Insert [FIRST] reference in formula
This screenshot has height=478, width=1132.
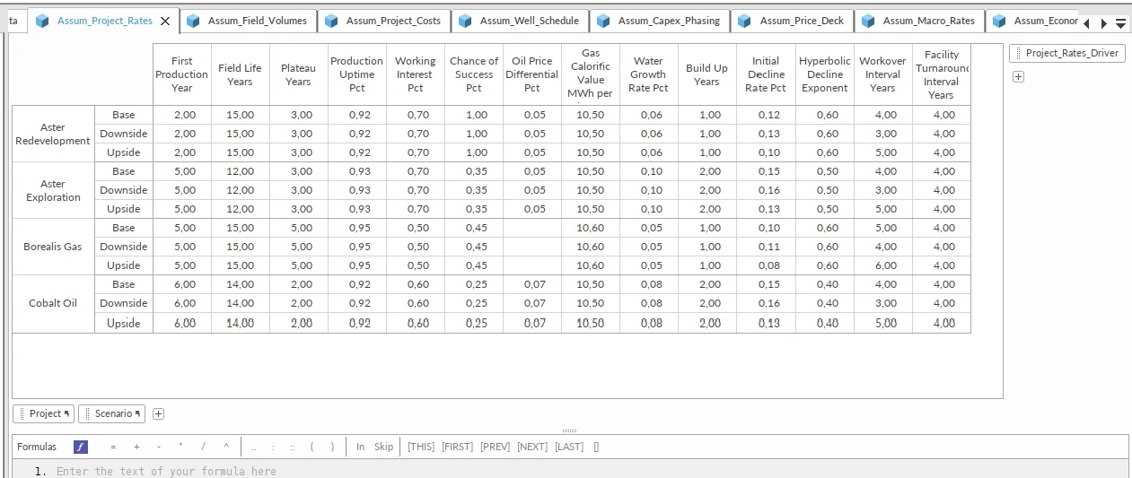pyautogui.click(x=457, y=447)
